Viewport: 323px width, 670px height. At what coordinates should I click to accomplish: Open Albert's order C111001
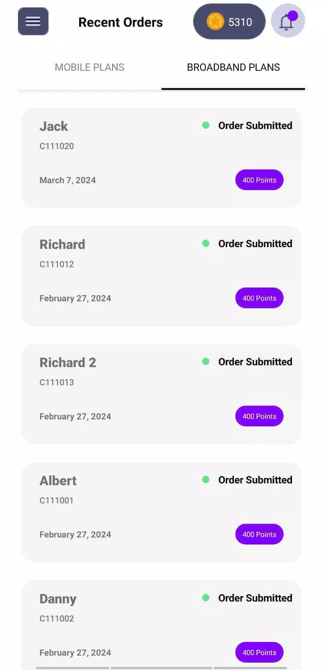point(131,512)
